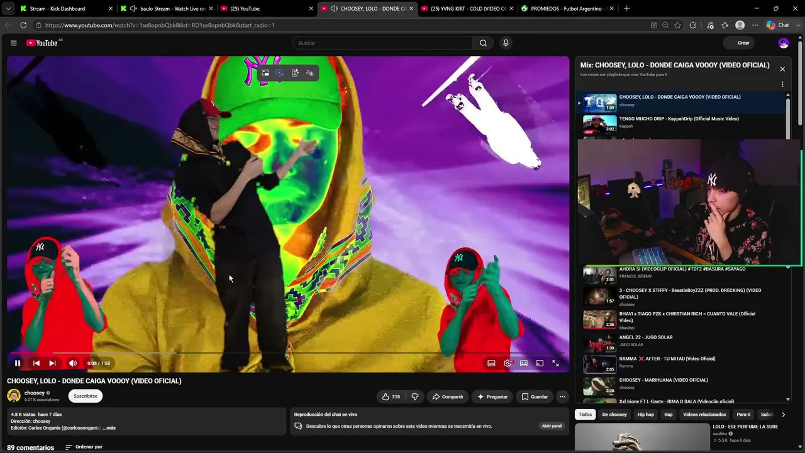
Task: Open picture-in-picture from the video overlay toolbar
Action: click(265, 73)
